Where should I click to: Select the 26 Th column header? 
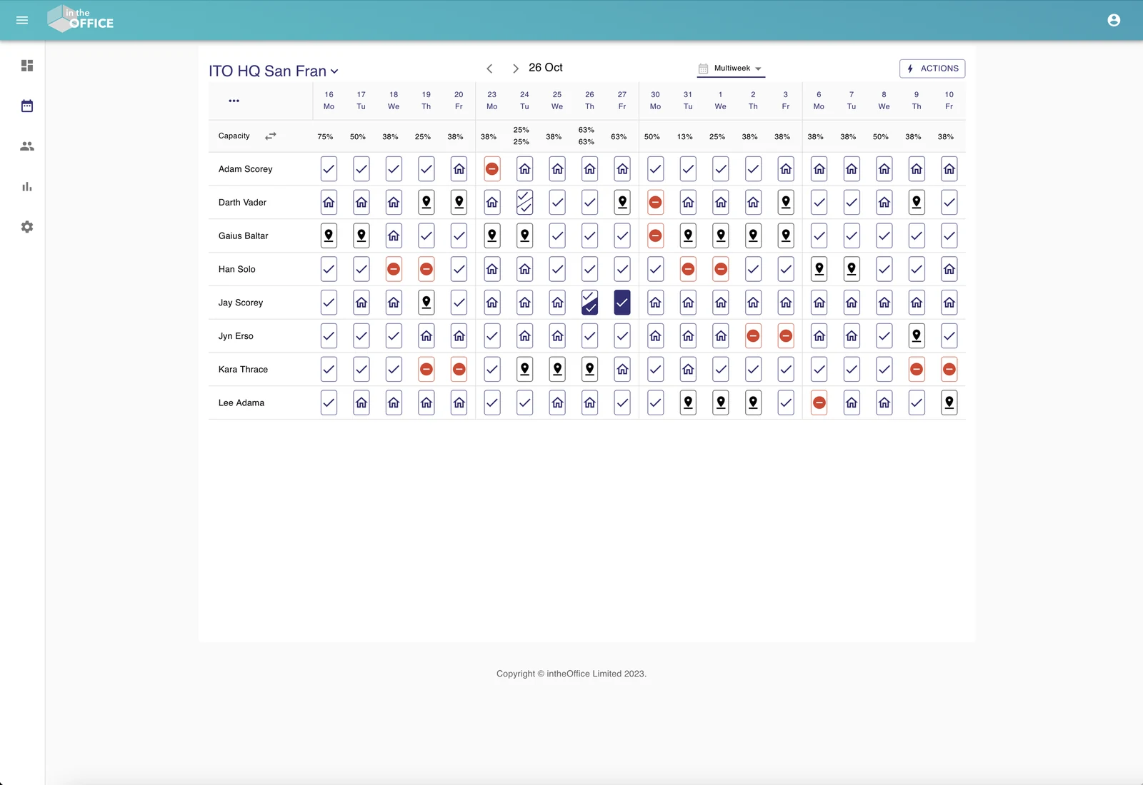(589, 101)
